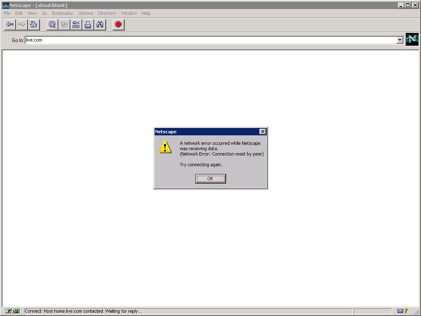Click the security key icon in status bar
The image size is (421, 316).
[x=12, y=311]
